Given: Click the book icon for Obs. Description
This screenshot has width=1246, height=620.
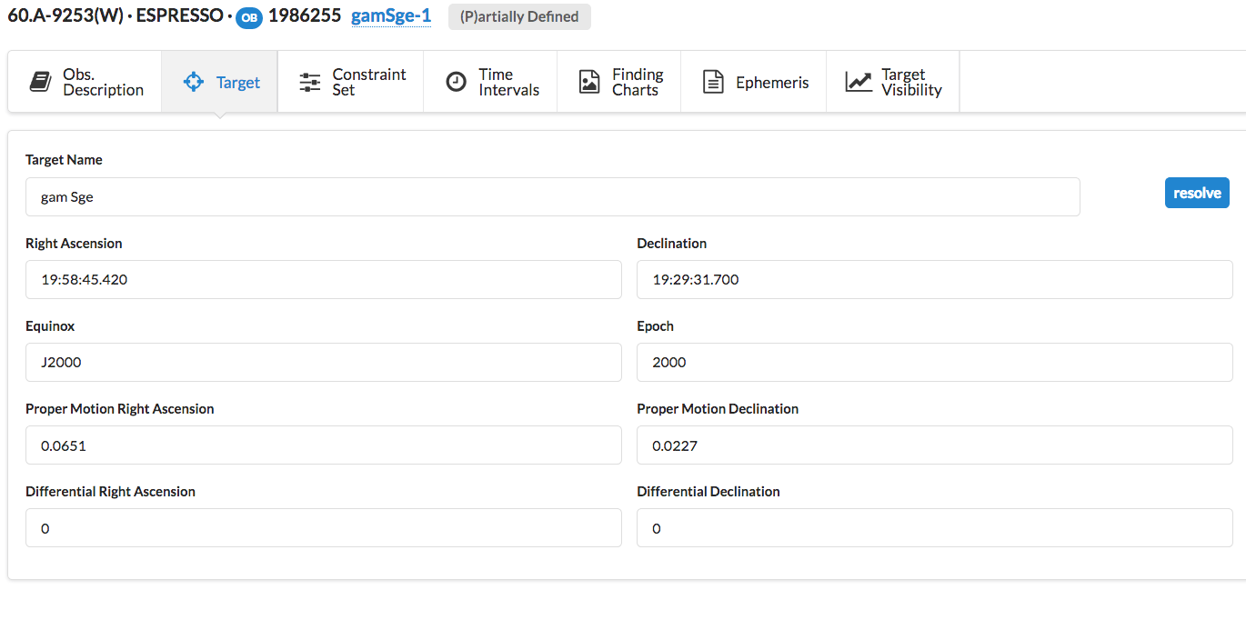Looking at the screenshot, I should [40, 82].
